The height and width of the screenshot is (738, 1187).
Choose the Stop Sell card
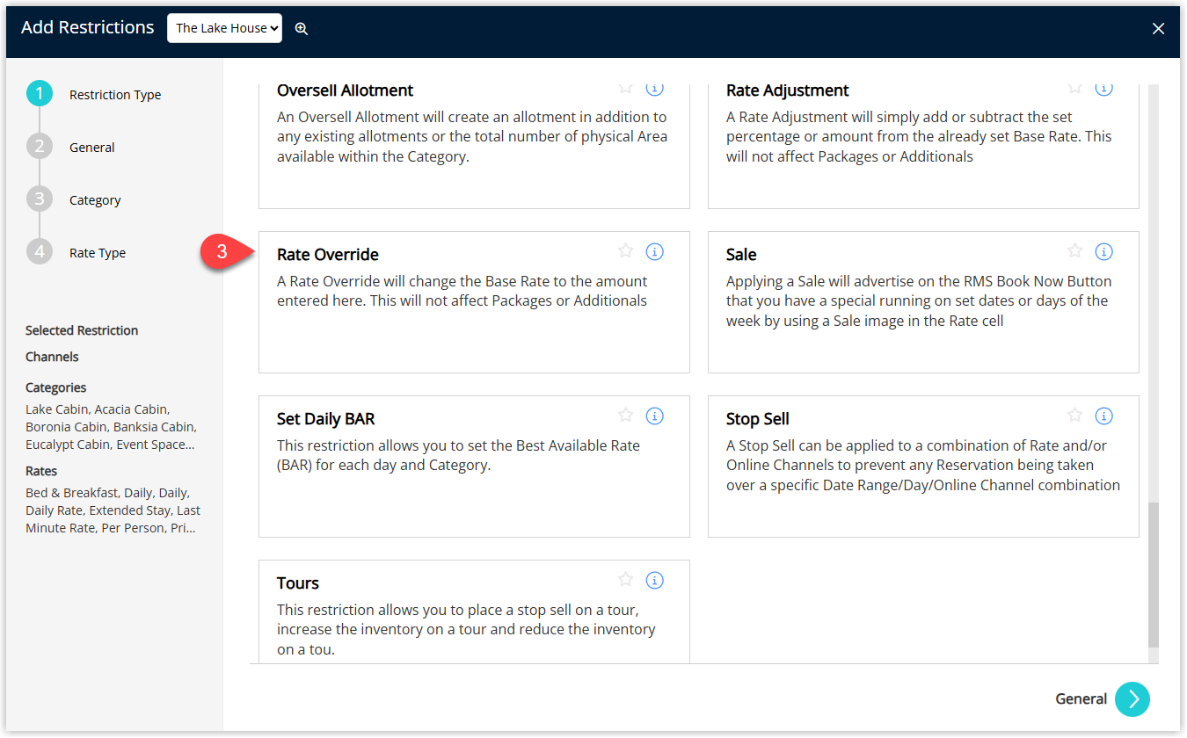tap(923, 467)
